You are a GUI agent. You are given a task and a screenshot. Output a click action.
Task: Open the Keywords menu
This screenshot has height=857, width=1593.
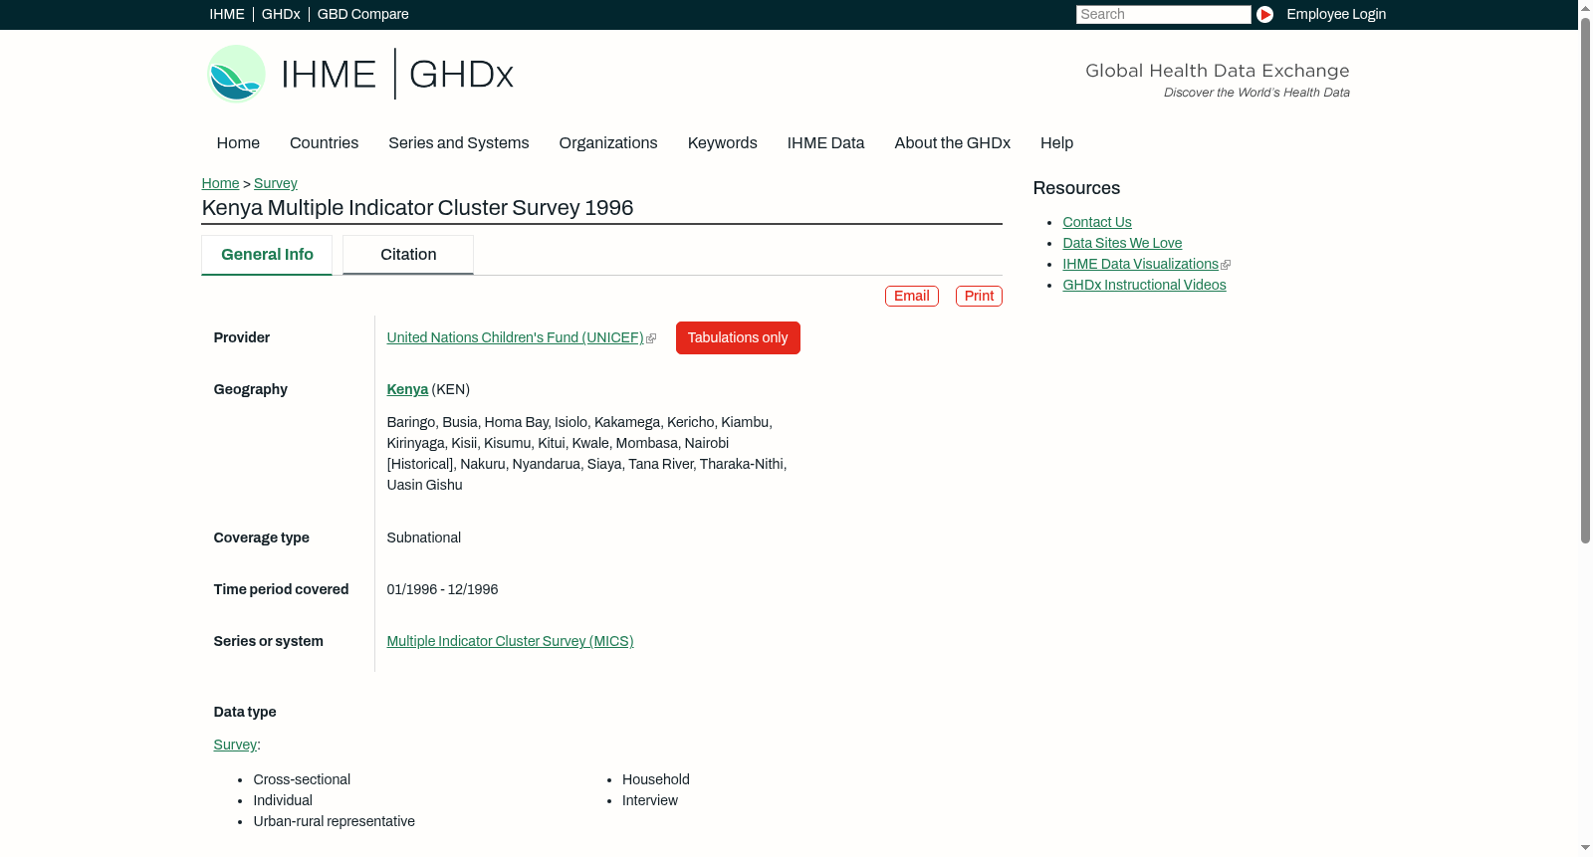(722, 143)
